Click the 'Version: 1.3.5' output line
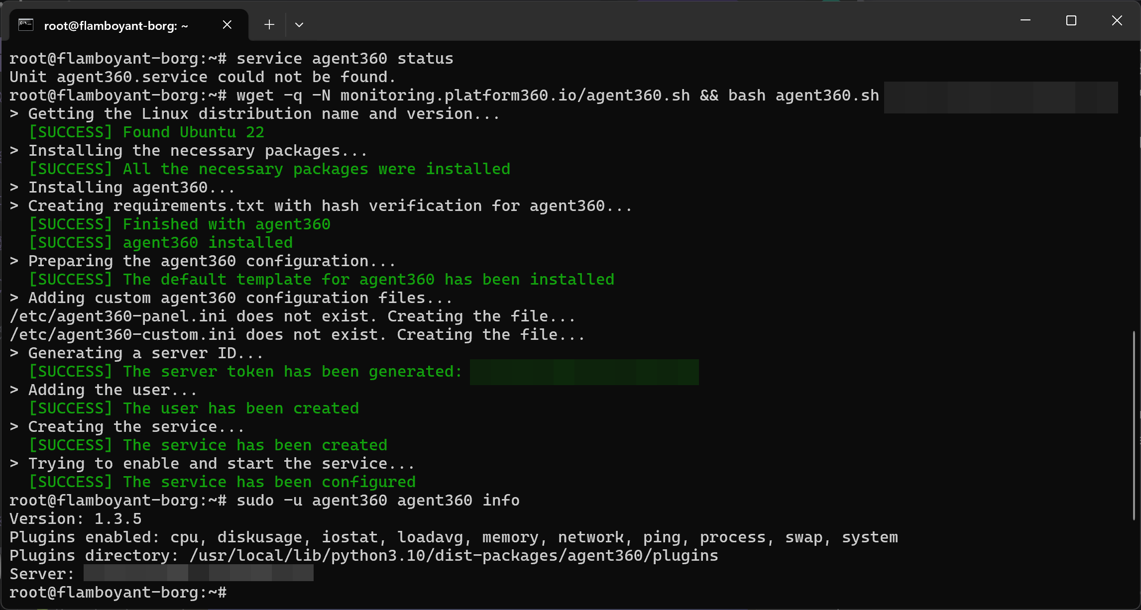1141x610 pixels. click(x=76, y=519)
